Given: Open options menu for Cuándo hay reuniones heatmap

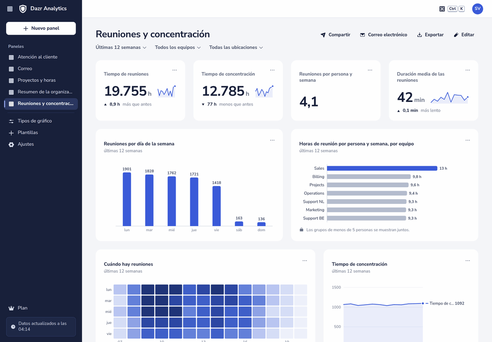Looking at the screenshot, I should 305,261.
